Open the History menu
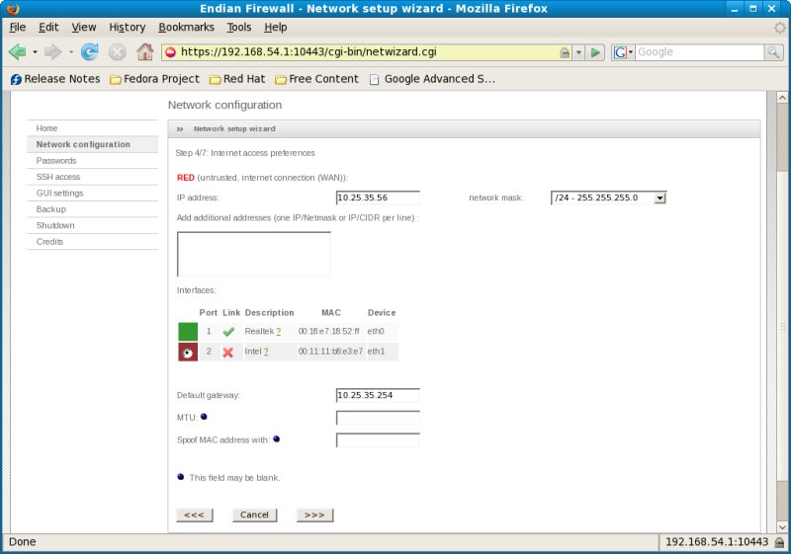Image resolution: width=791 pixels, height=554 pixels. 128,28
